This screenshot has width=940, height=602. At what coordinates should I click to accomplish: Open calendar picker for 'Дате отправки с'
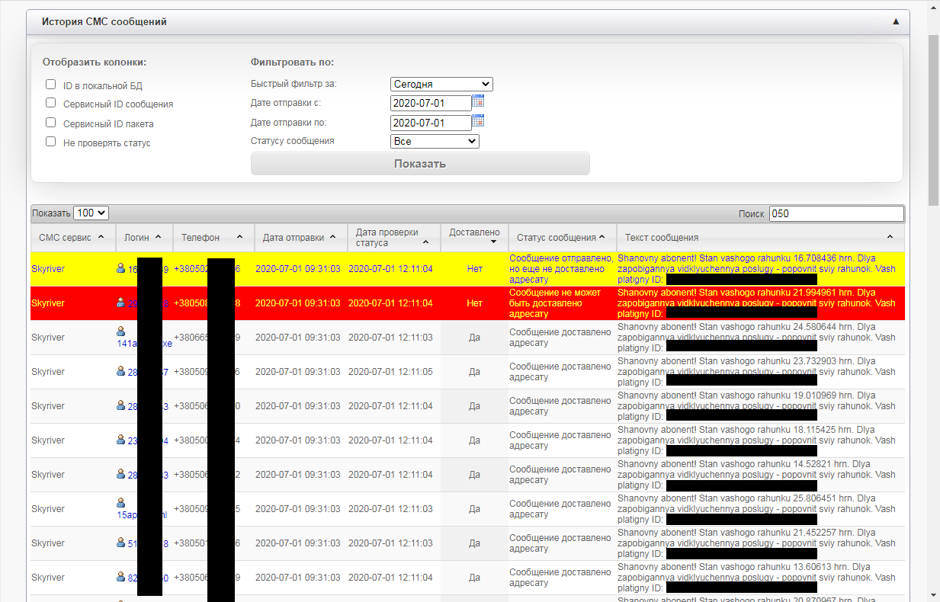point(478,101)
